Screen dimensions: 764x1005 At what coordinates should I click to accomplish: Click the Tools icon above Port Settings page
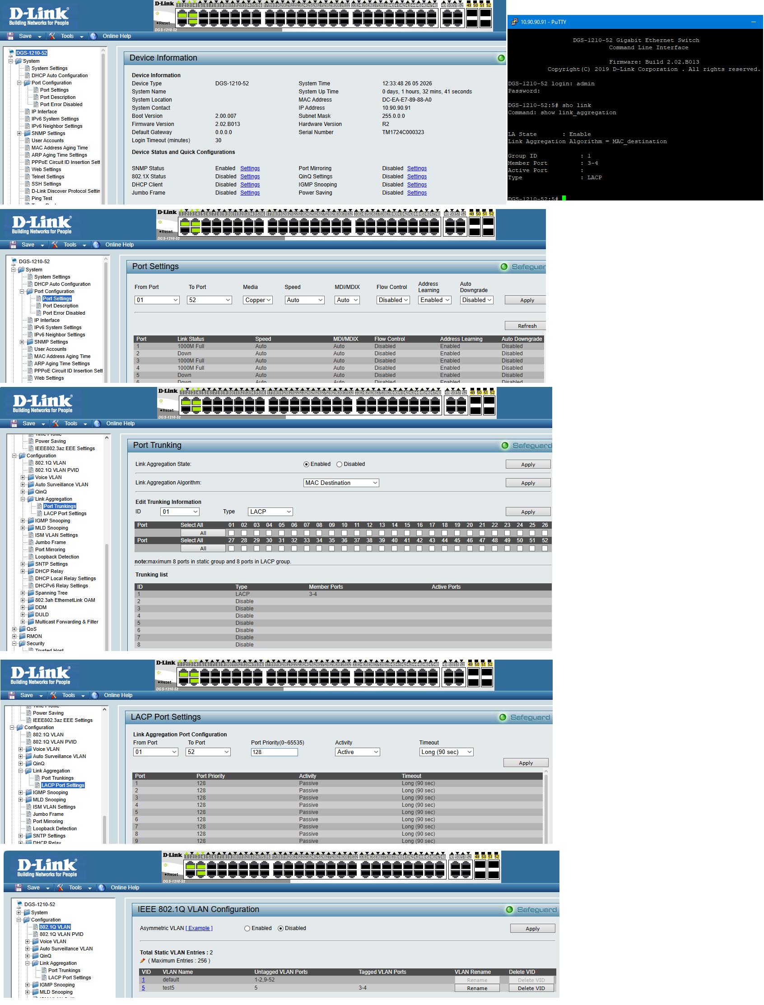tap(55, 245)
